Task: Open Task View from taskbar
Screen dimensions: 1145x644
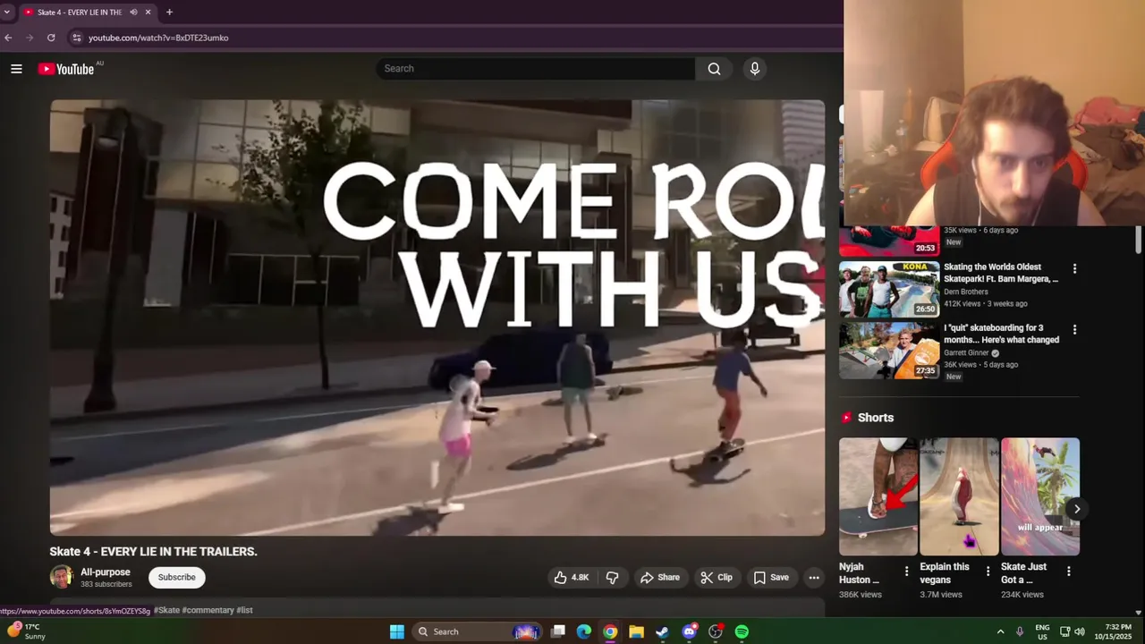Action: click(558, 631)
